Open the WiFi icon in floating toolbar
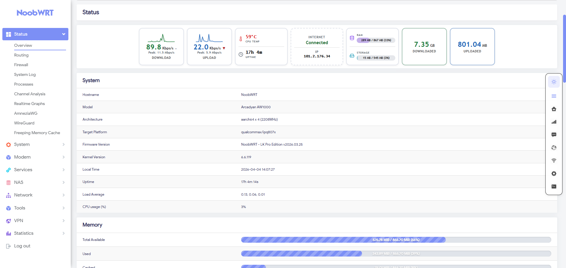This screenshot has width=566, height=268. pos(554,161)
